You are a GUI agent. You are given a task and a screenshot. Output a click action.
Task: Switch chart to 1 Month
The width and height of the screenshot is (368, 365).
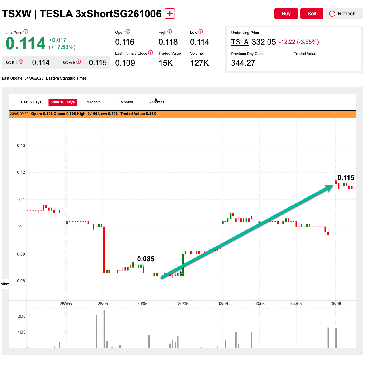point(94,102)
